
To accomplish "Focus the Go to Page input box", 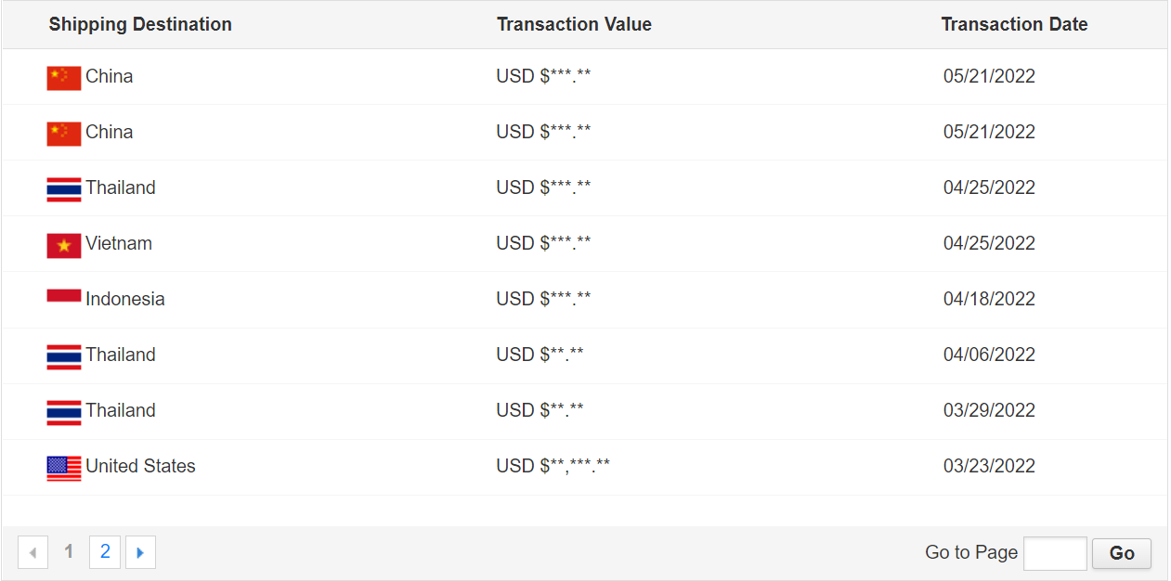I will (x=1055, y=553).
